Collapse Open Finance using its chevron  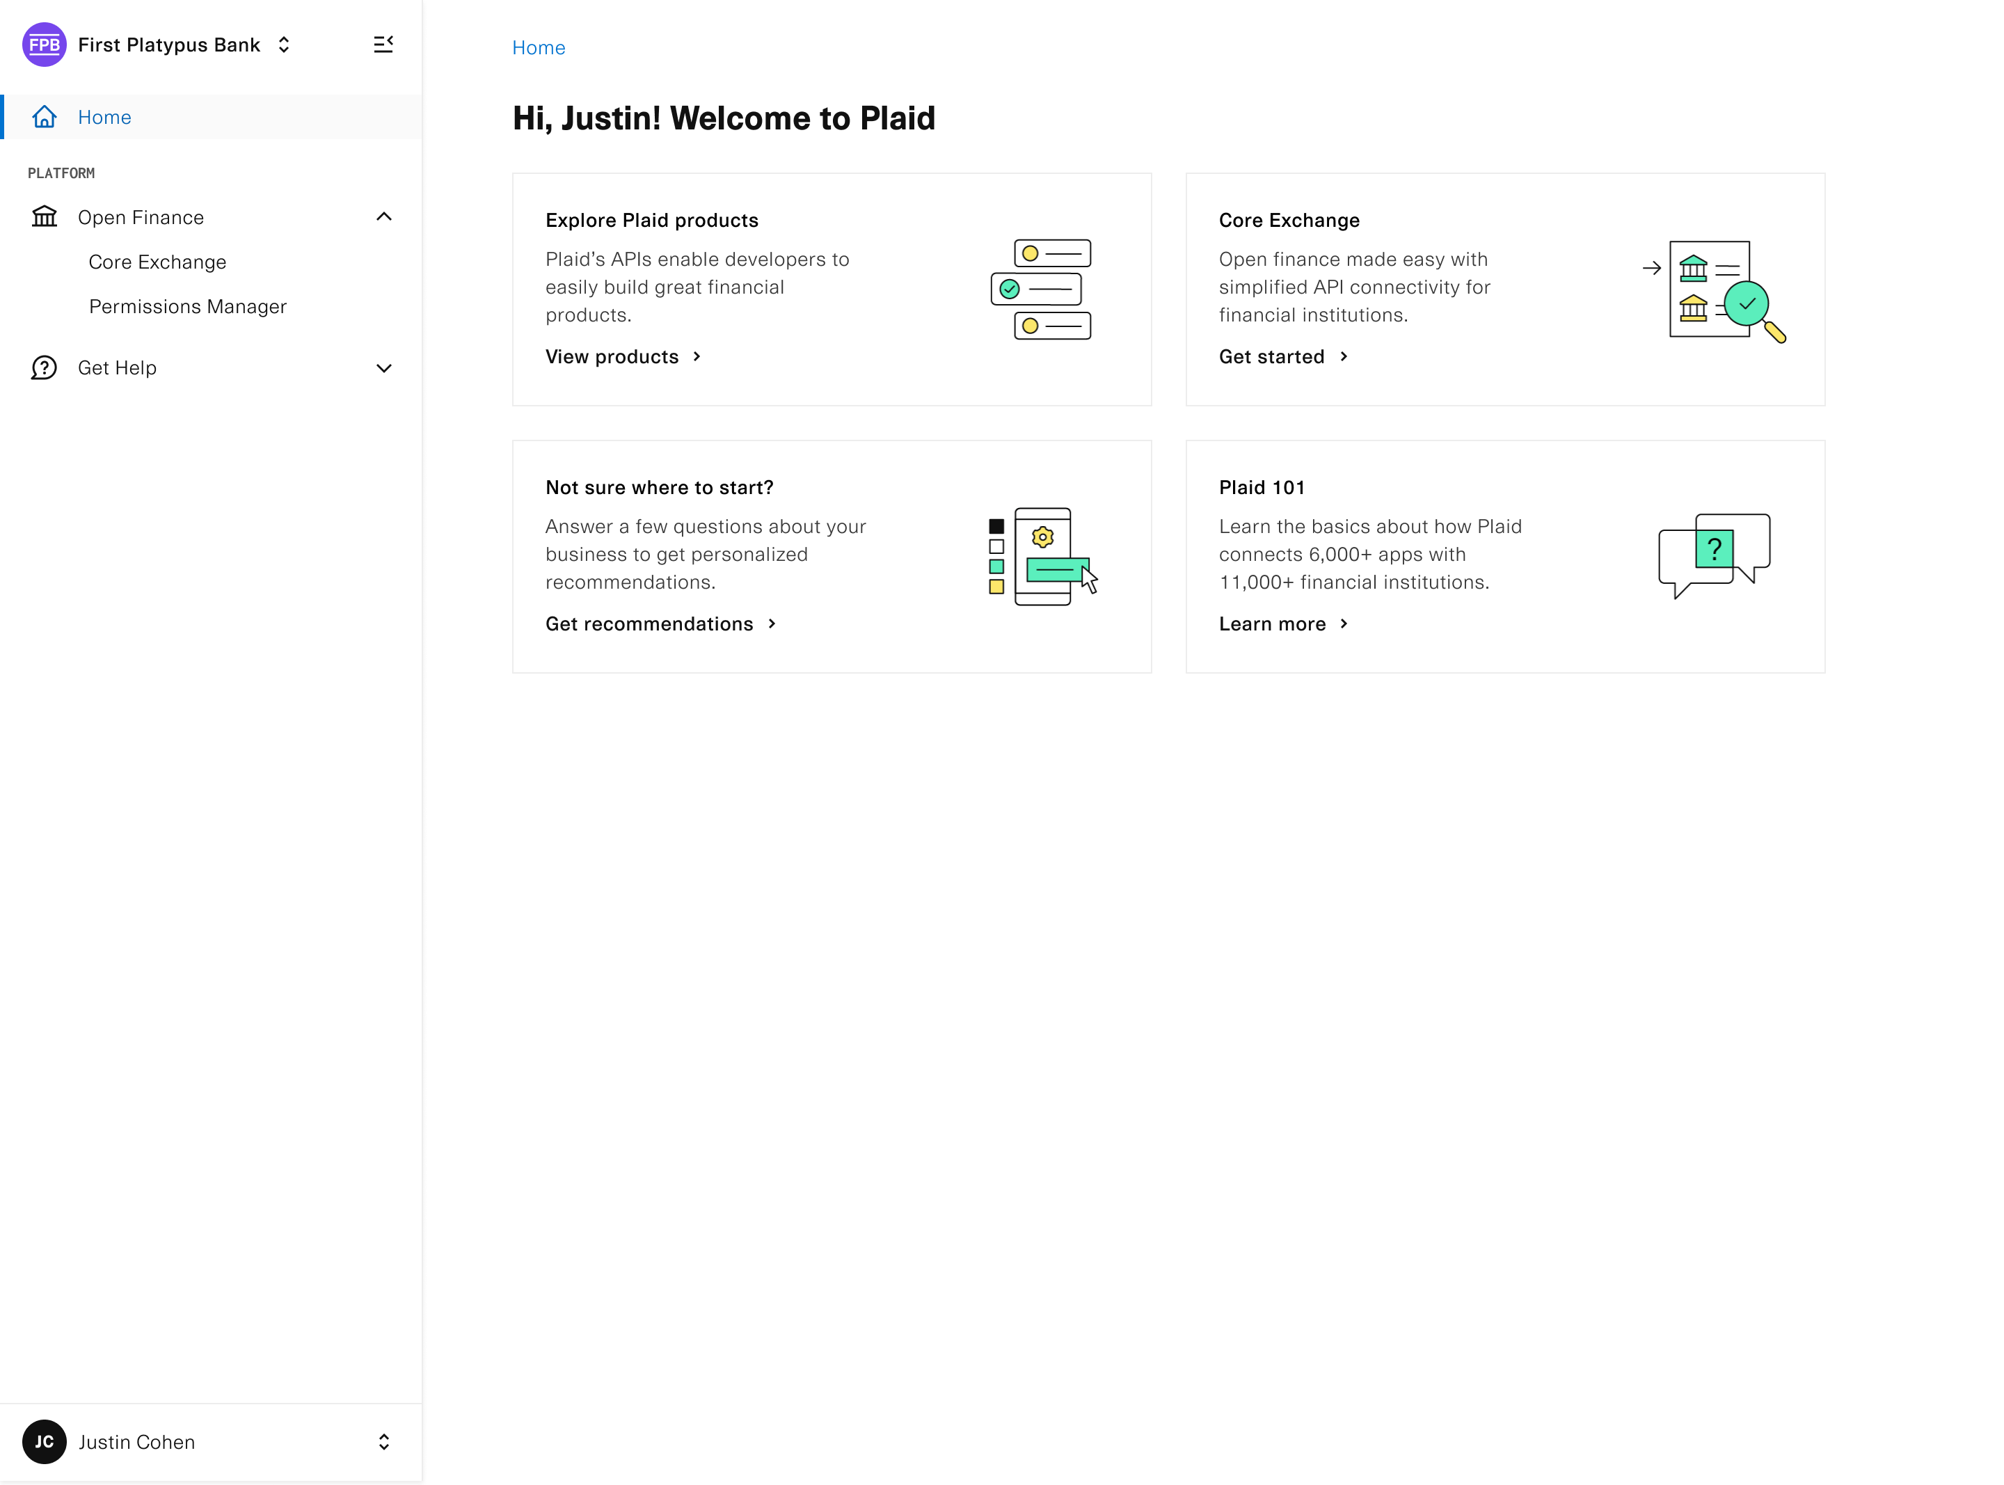point(383,216)
